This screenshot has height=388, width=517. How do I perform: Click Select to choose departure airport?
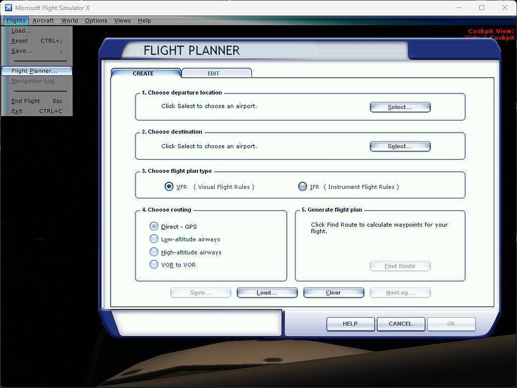click(400, 107)
